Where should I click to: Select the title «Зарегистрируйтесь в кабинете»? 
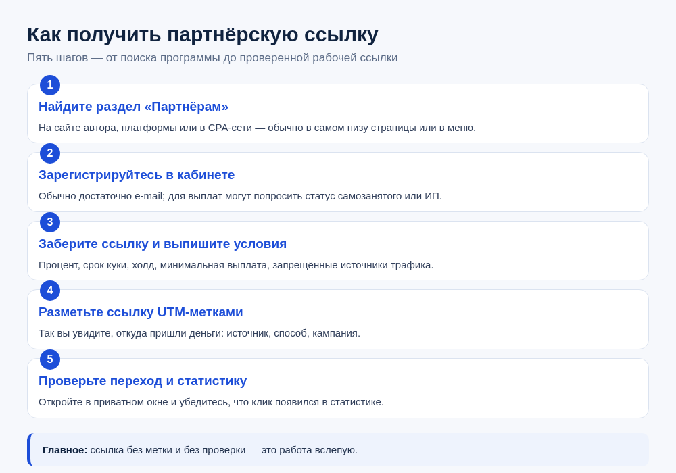[x=137, y=175]
